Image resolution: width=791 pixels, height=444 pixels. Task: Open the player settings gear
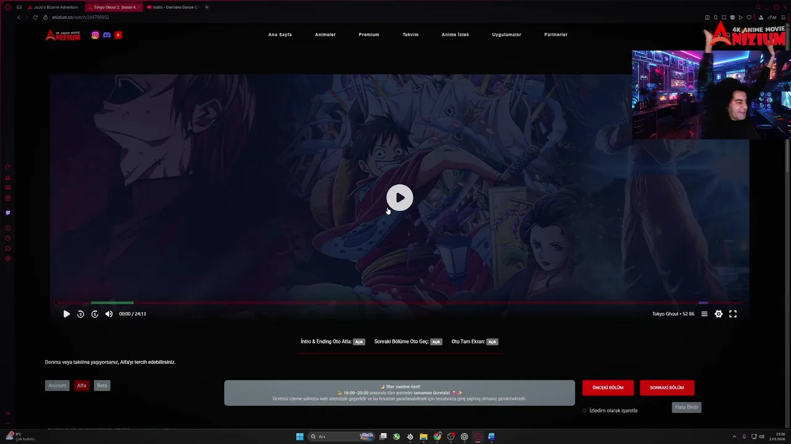click(x=718, y=314)
